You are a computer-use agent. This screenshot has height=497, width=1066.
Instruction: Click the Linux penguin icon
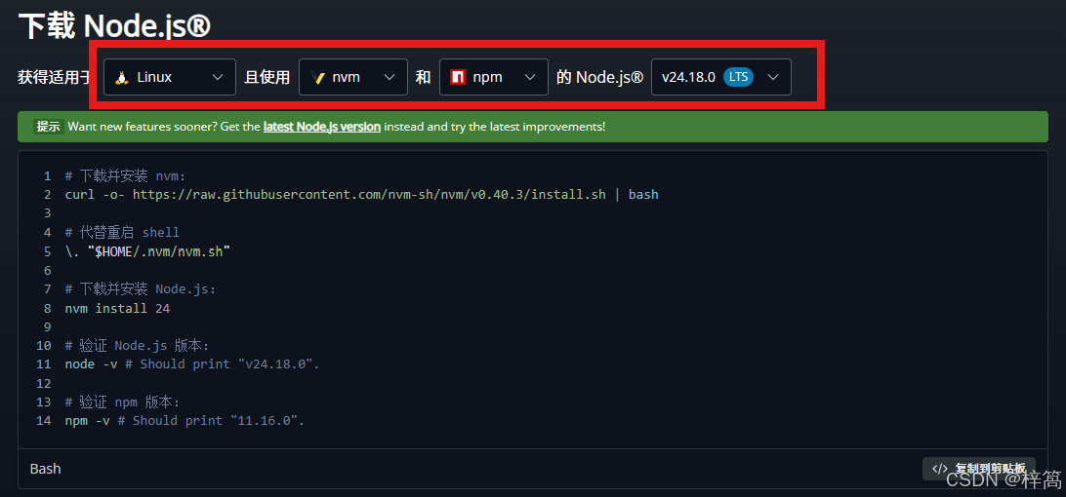(x=122, y=77)
